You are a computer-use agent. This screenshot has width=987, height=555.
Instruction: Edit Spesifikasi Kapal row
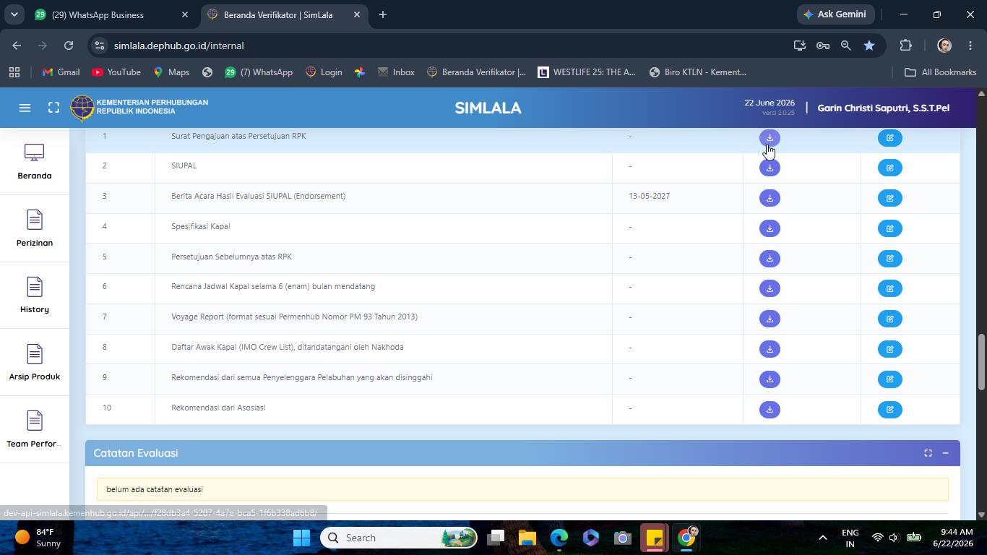tap(889, 228)
